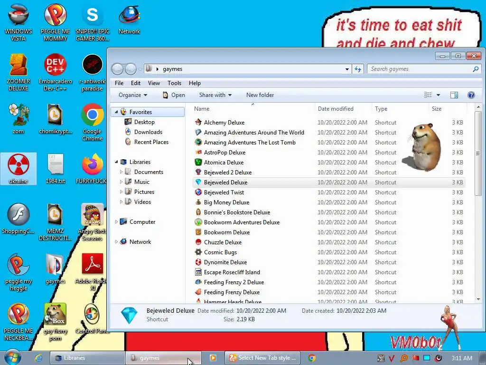Expand the Computer tree node
Image resolution: width=486 pixels, height=365 pixels.
click(x=116, y=221)
